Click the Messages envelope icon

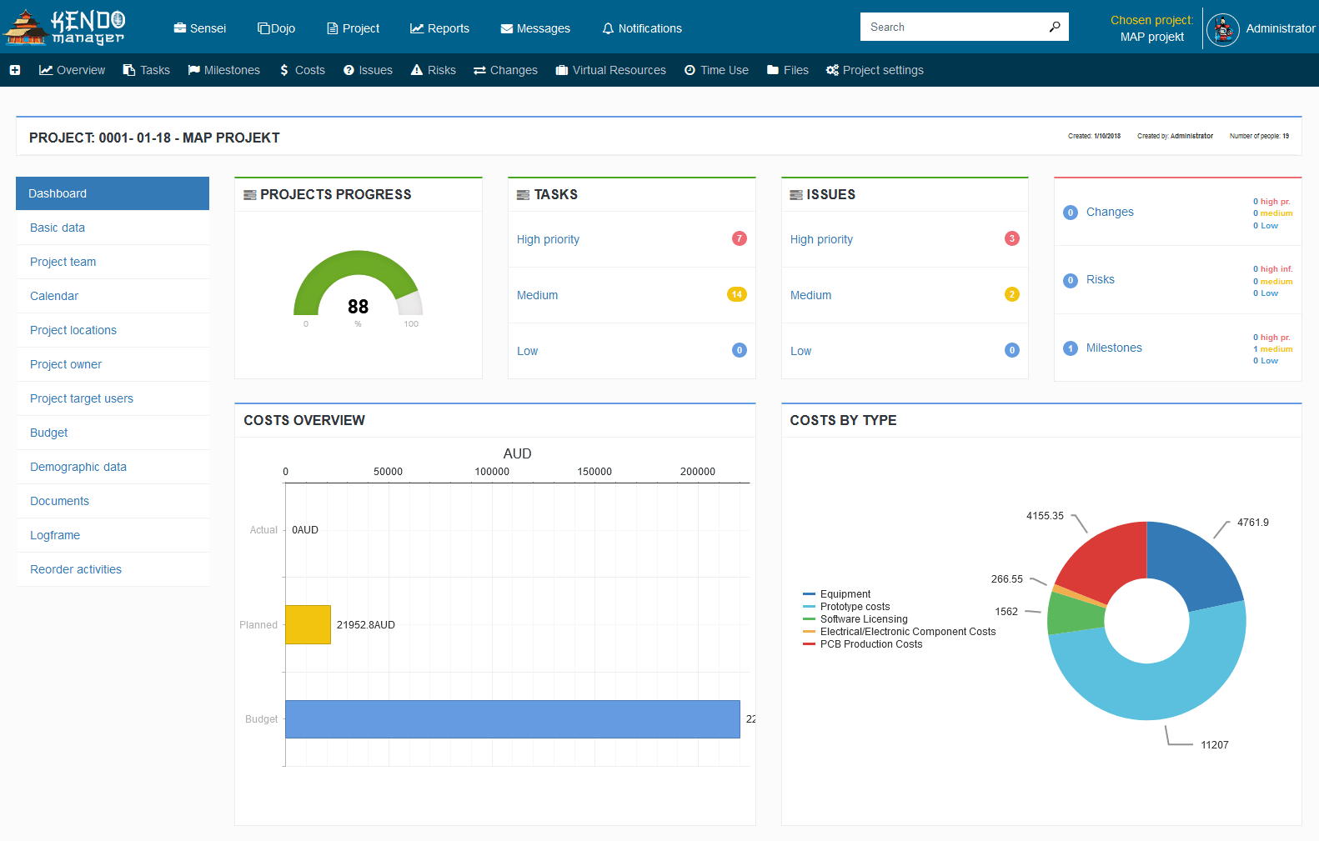pyautogui.click(x=506, y=28)
